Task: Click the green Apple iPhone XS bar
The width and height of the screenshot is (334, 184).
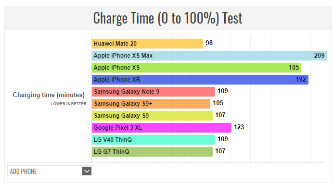Action: [x=196, y=68]
